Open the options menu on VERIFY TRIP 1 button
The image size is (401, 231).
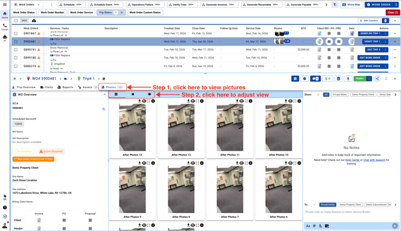[x=385, y=41]
